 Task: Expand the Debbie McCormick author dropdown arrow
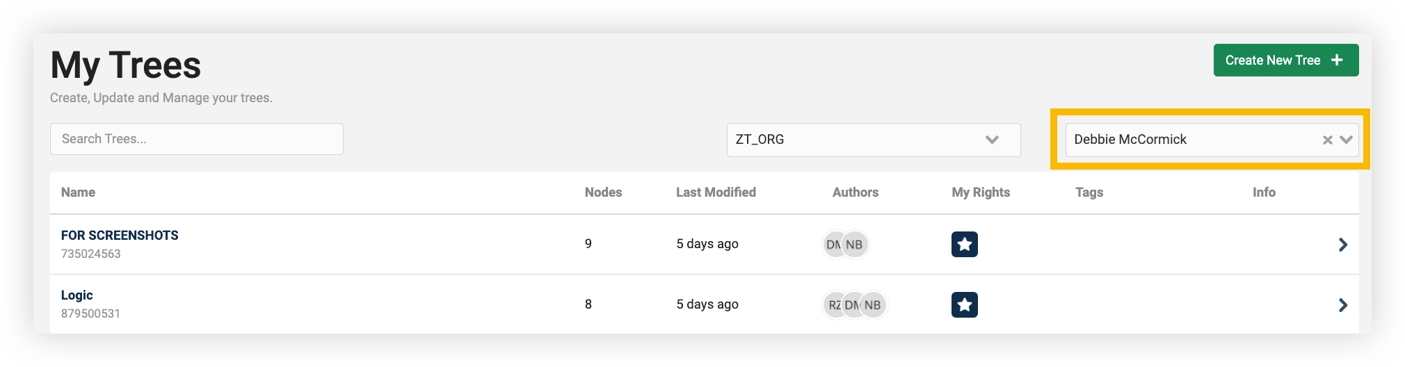[x=1347, y=140]
